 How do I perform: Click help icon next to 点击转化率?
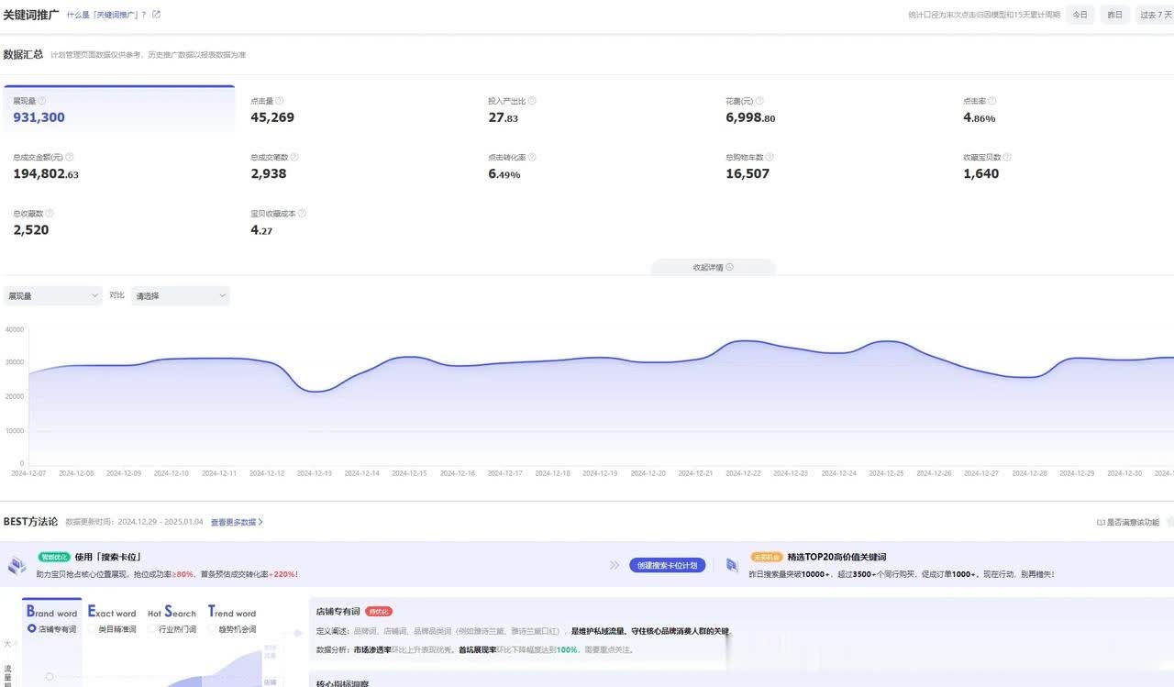(533, 157)
